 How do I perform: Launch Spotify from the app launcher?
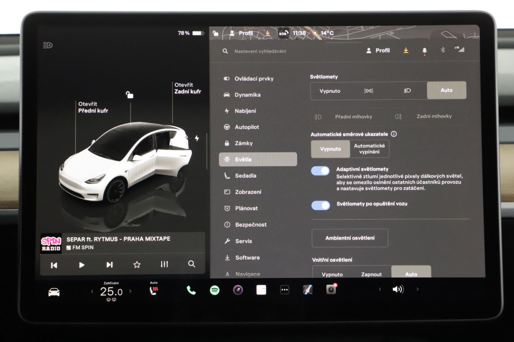214,289
